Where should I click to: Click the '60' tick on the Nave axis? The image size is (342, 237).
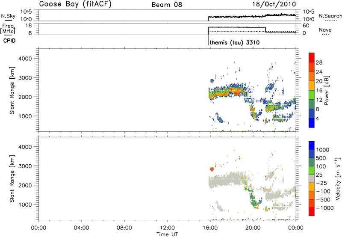coord(306,26)
